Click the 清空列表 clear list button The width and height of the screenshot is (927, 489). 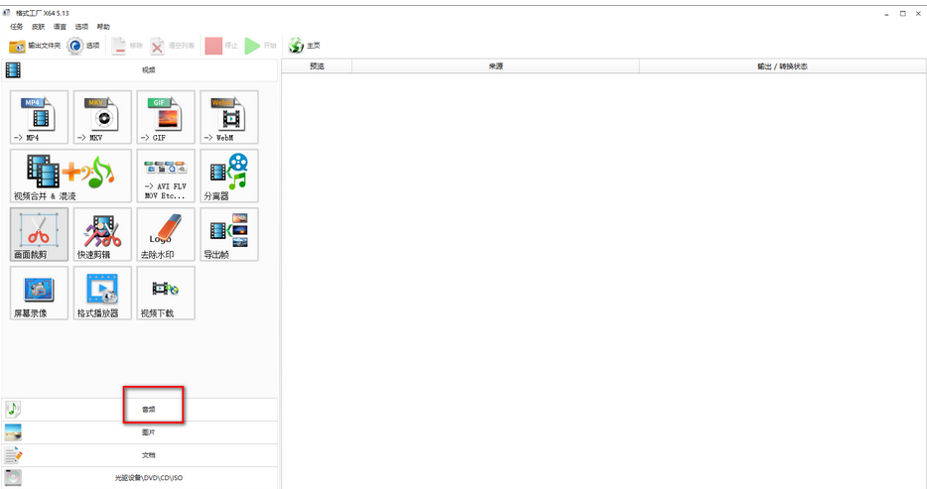pos(172,46)
